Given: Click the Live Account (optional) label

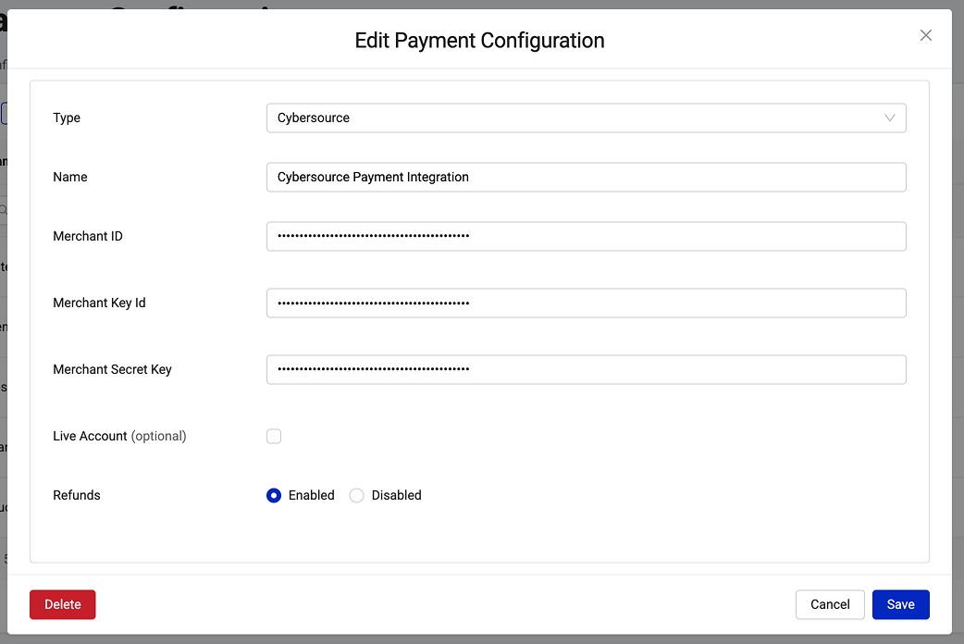Looking at the screenshot, I should (x=119, y=436).
